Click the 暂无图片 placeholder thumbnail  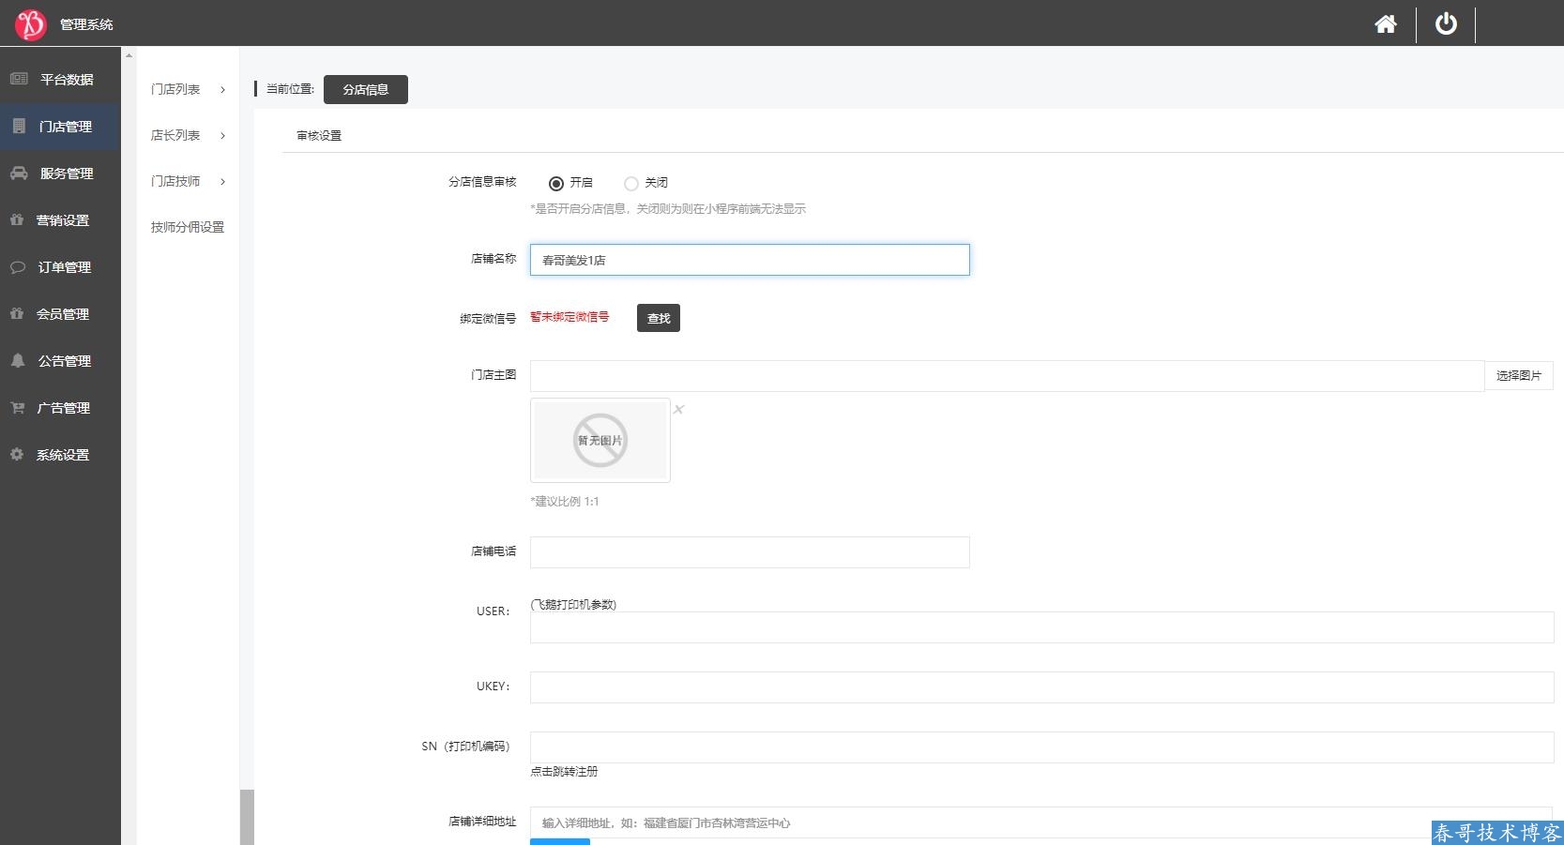(600, 441)
